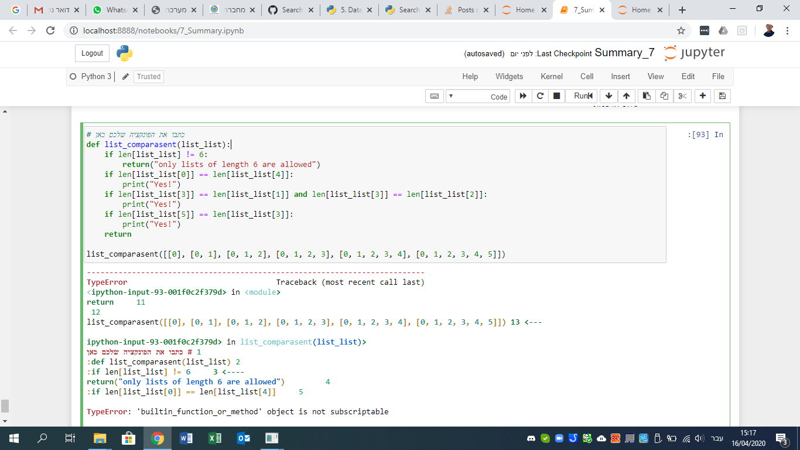Open the Widgets menu
Image resolution: width=800 pixels, height=450 pixels.
pos(510,76)
